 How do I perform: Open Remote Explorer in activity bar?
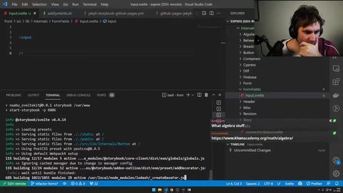click(336, 69)
